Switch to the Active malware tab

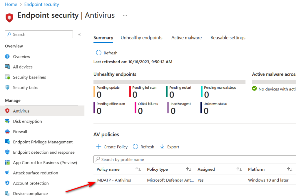pos(186,38)
